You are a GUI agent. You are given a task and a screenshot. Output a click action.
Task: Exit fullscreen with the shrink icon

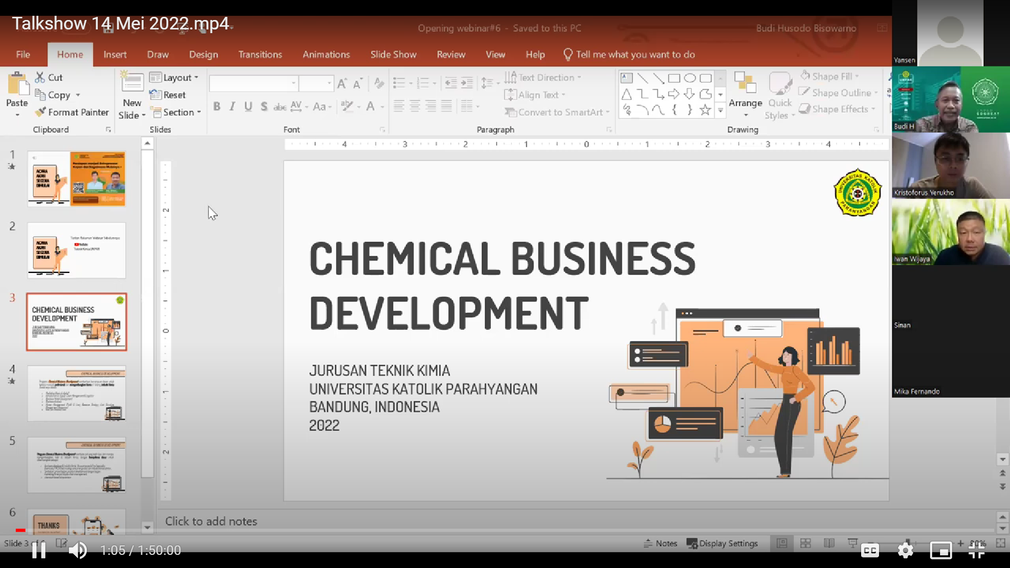[976, 550]
